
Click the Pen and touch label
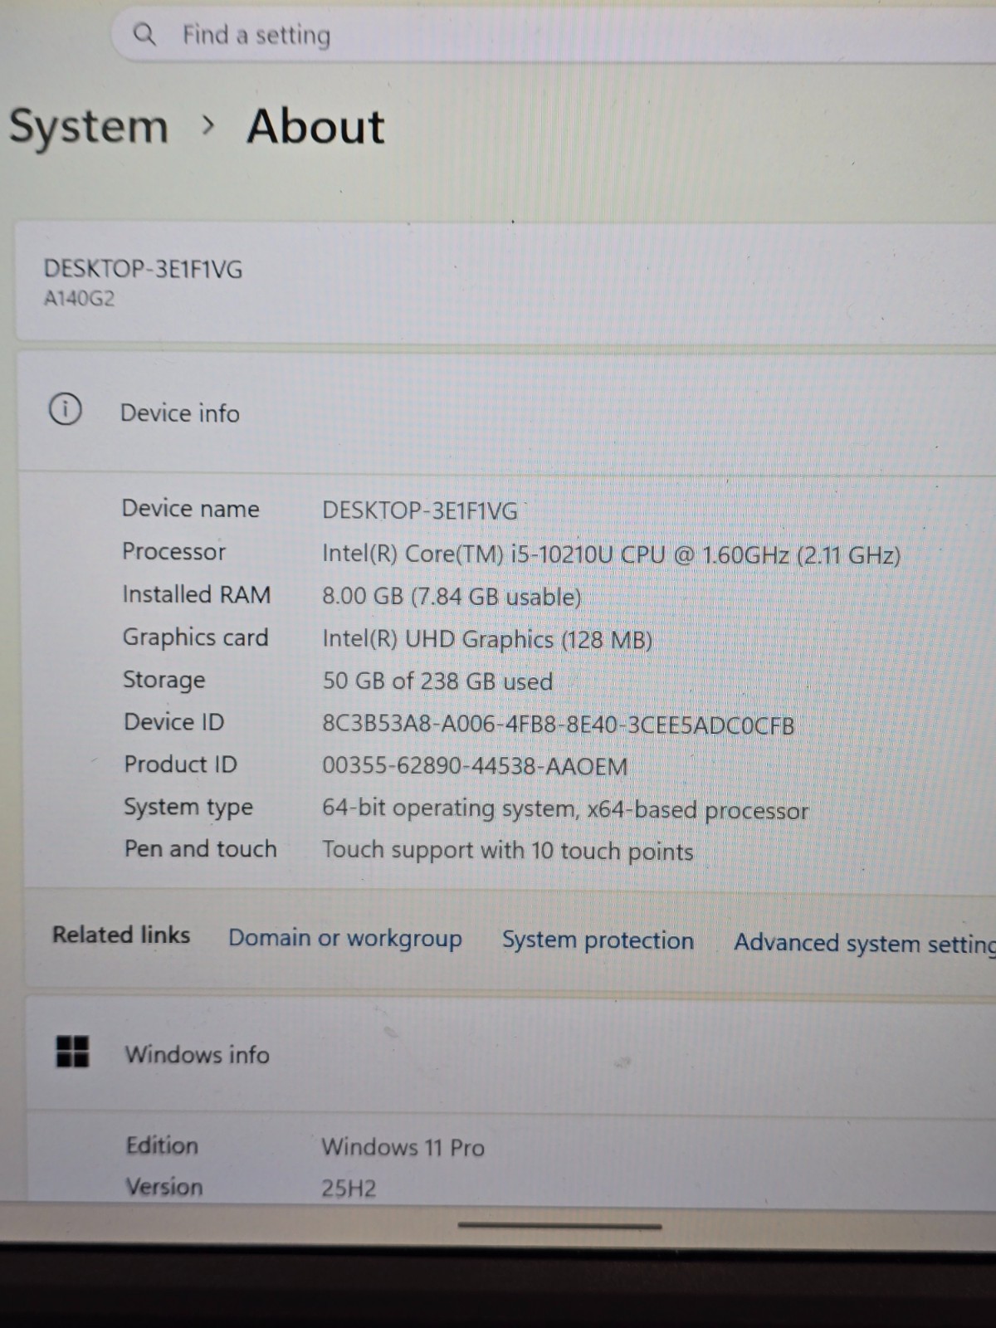pyautogui.click(x=200, y=849)
